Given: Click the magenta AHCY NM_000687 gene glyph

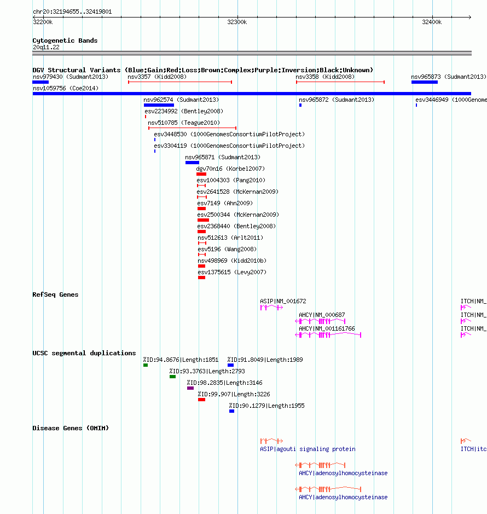Looking at the screenshot, I should [320, 321].
